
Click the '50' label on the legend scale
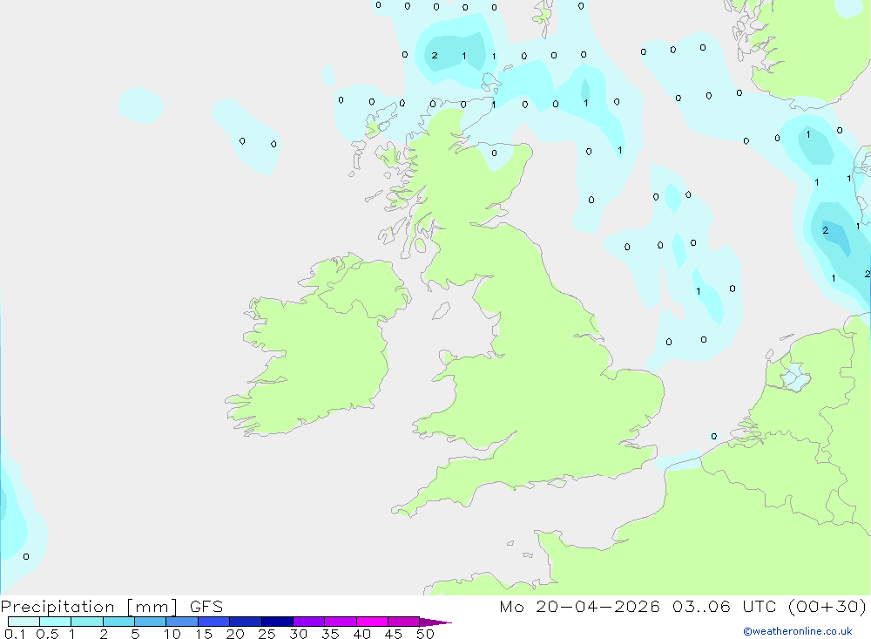[425, 634]
